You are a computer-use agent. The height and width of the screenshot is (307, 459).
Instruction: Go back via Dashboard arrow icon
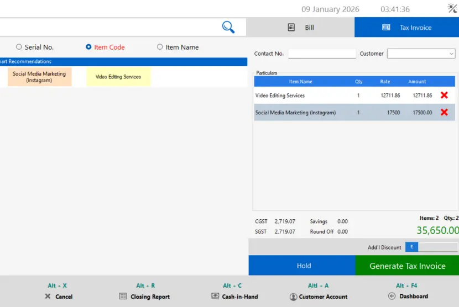point(392,297)
